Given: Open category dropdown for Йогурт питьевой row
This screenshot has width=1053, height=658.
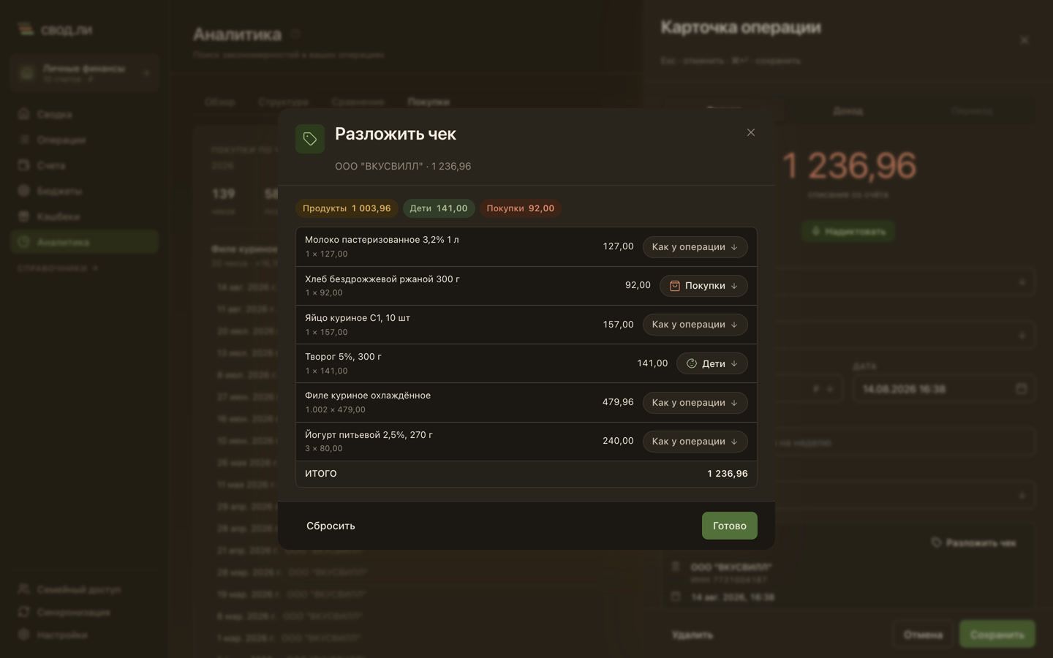Looking at the screenshot, I should [x=695, y=442].
